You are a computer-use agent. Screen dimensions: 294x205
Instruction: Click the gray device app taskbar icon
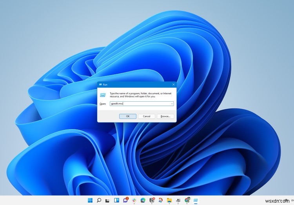tap(178, 200)
